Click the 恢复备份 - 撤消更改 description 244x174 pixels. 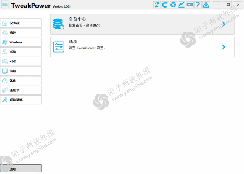84,25
